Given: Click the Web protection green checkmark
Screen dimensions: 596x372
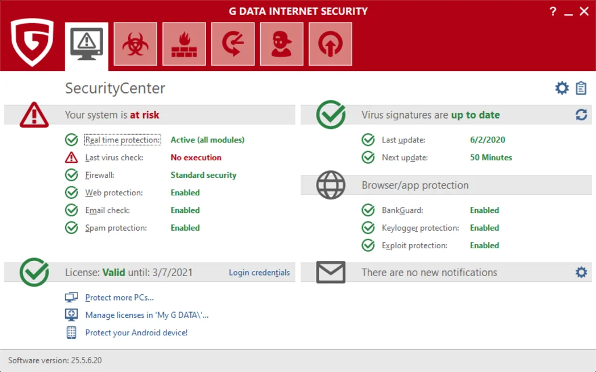Looking at the screenshot, I should pos(72,192).
